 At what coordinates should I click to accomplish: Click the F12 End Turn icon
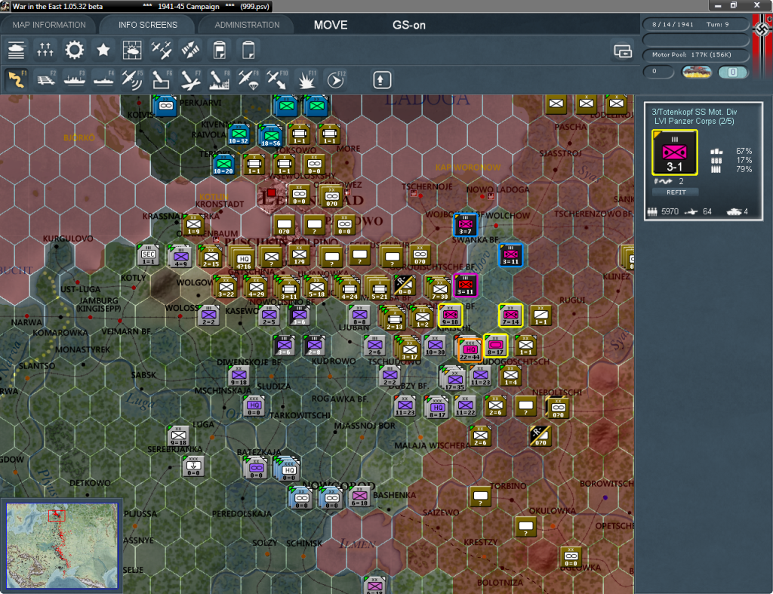(x=336, y=80)
